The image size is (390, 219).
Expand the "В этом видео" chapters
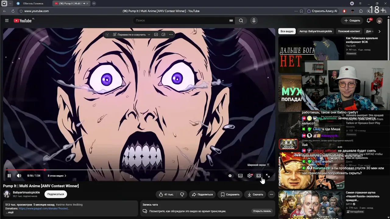(57, 176)
